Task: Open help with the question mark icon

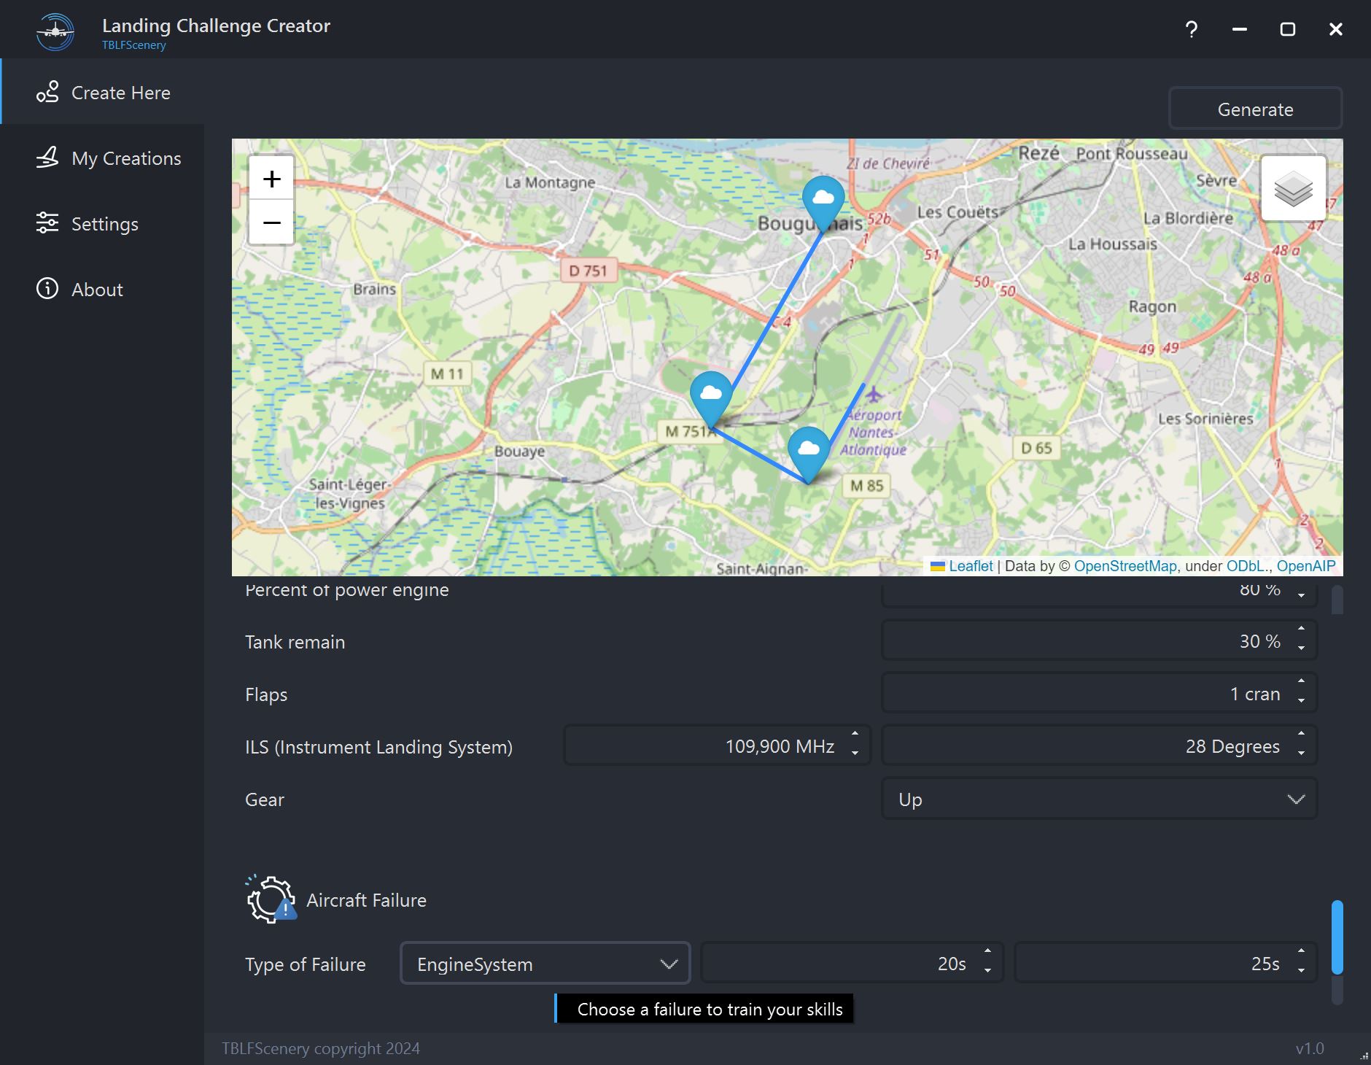Action: [1191, 29]
